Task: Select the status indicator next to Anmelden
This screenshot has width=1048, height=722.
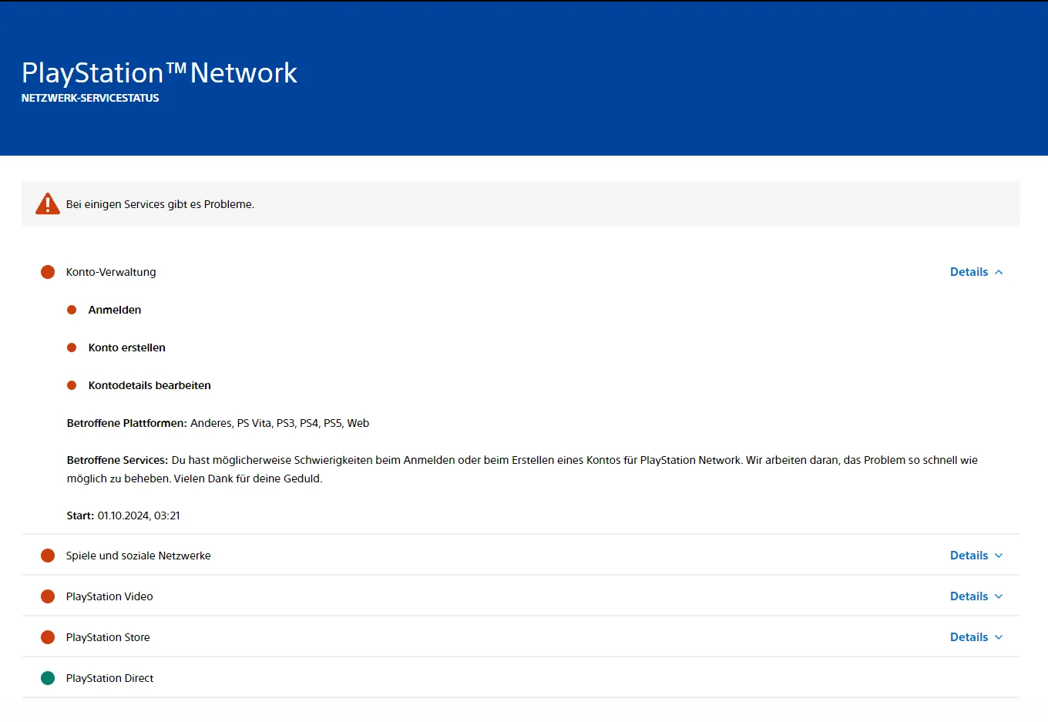Action: (x=71, y=309)
